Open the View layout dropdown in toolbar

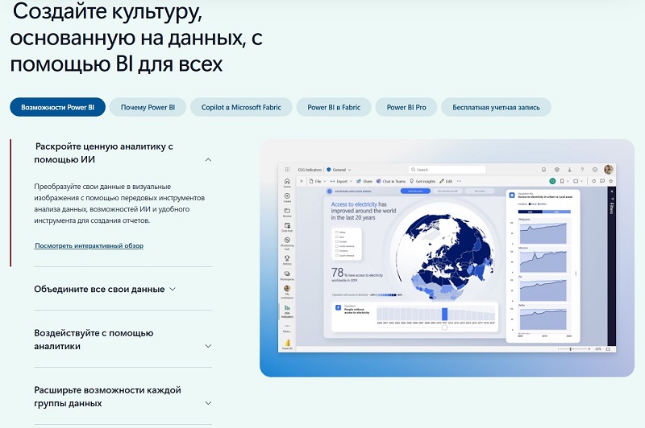point(578,181)
